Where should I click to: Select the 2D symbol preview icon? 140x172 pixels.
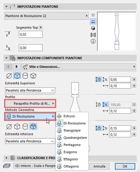[93, 15]
